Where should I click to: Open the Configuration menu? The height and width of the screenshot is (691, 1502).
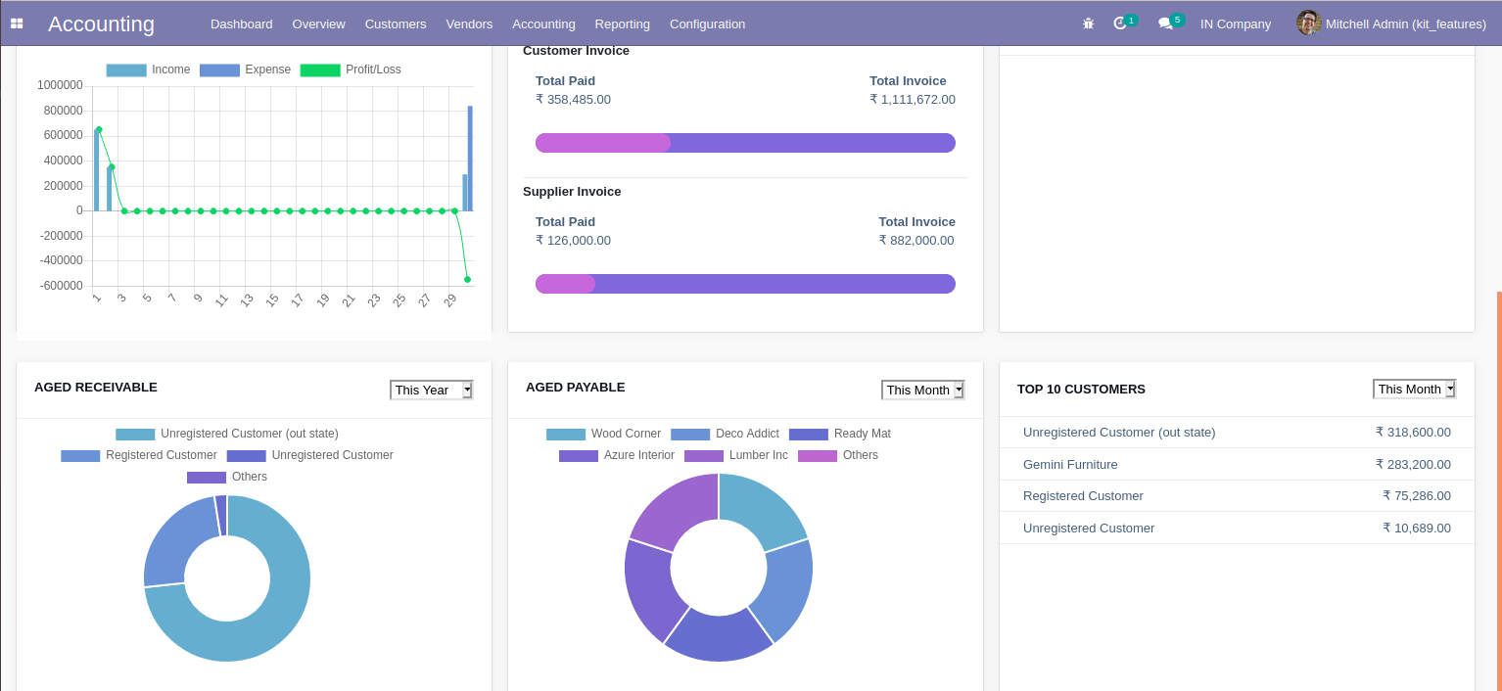click(707, 23)
